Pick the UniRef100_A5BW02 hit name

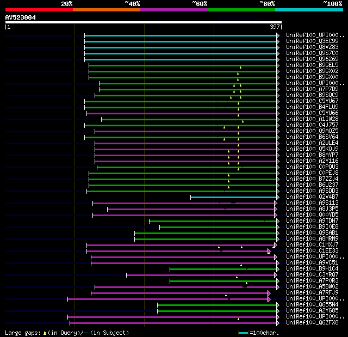[312, 287]
